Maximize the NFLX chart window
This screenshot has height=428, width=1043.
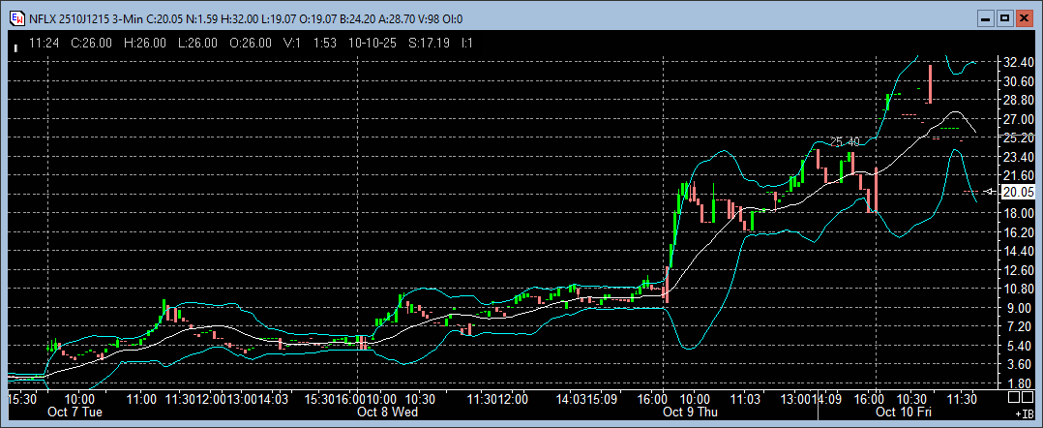coord(1004,17)
